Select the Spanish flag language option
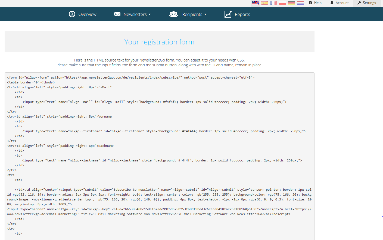Viewport: 383px width, 240px height. pos(264,3)
